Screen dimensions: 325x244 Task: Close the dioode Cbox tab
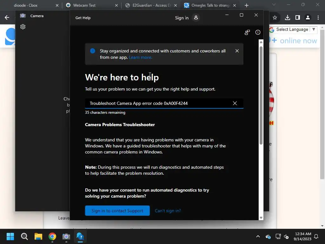pyautogui.click(x=57, y=5)
